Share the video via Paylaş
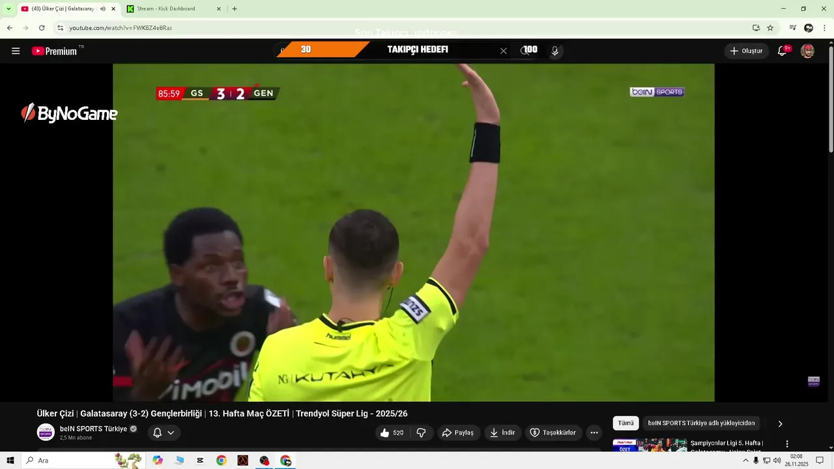Image resolution: width=834 pixels, height=469 pixels. coord(458,433)
